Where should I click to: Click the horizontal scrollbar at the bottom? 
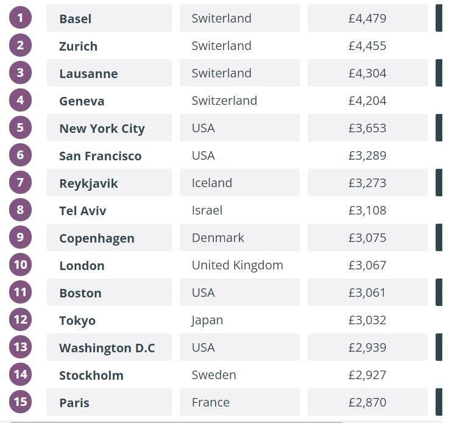coord(177,422)
